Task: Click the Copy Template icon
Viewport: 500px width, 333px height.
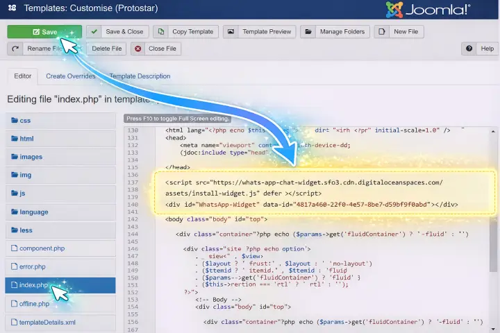Action: pos(162,32)
